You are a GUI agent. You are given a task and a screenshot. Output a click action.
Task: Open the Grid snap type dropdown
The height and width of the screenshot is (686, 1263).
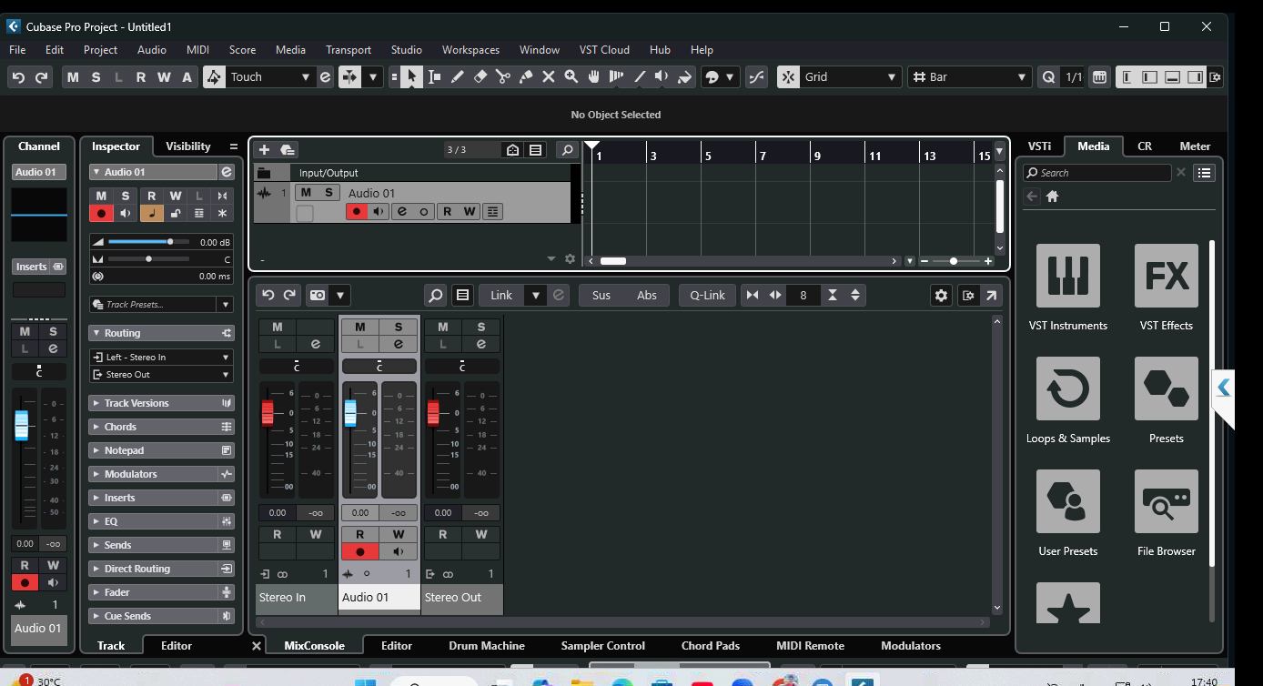tap(849, 77)
